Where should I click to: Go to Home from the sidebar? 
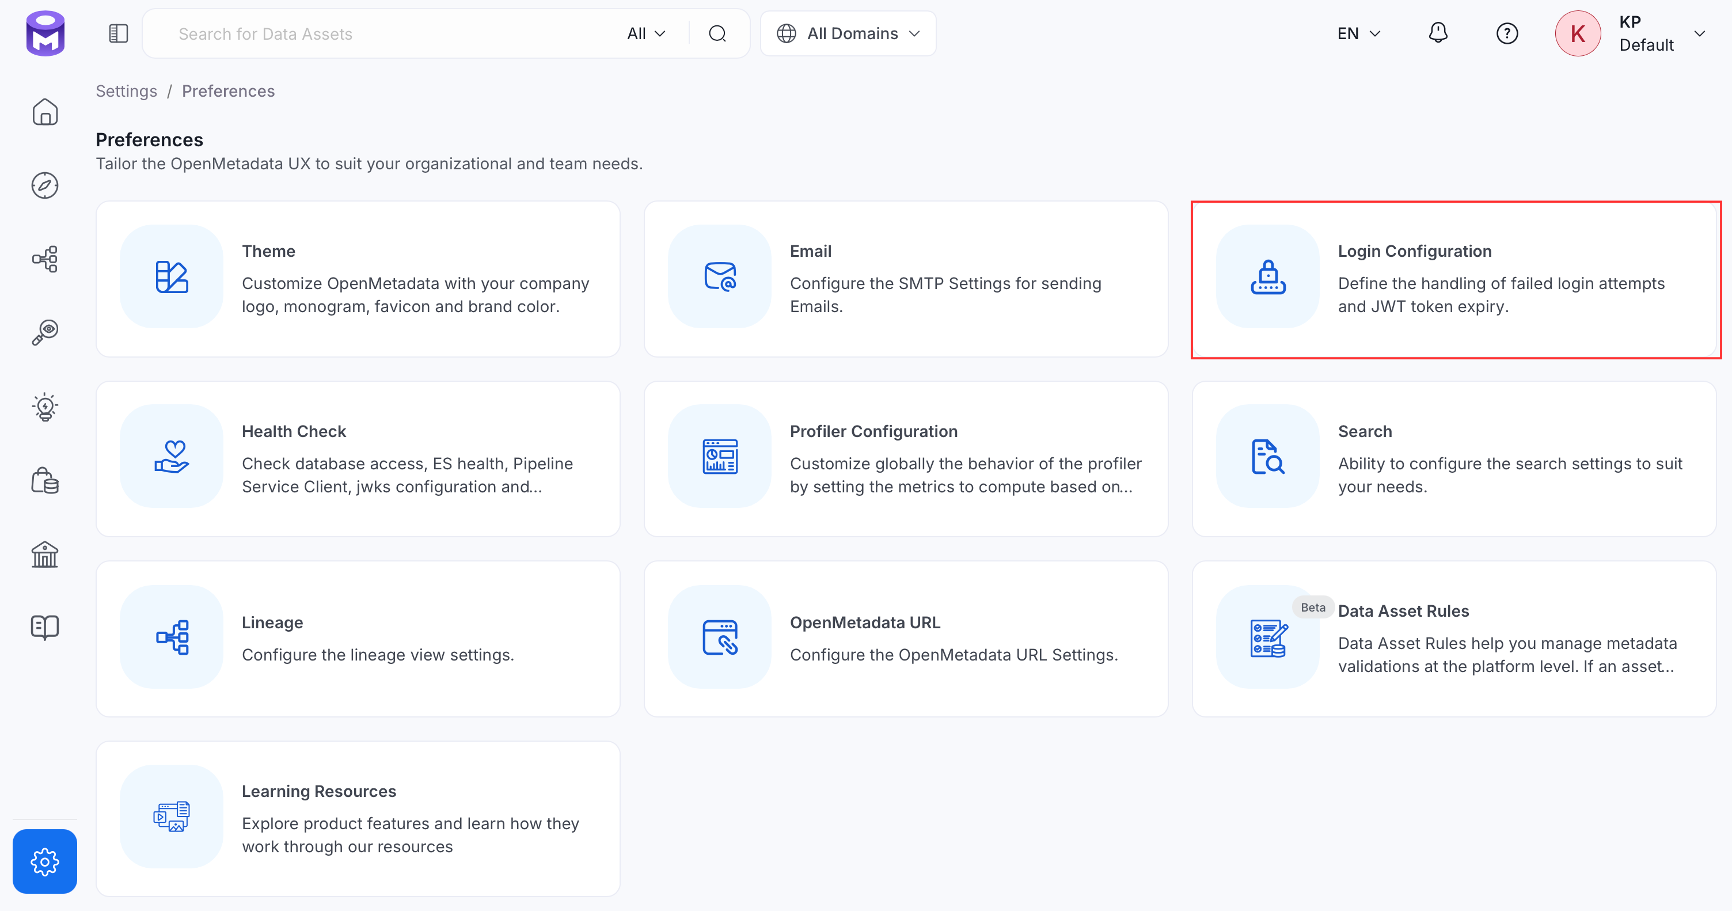[x=45, y=112]
